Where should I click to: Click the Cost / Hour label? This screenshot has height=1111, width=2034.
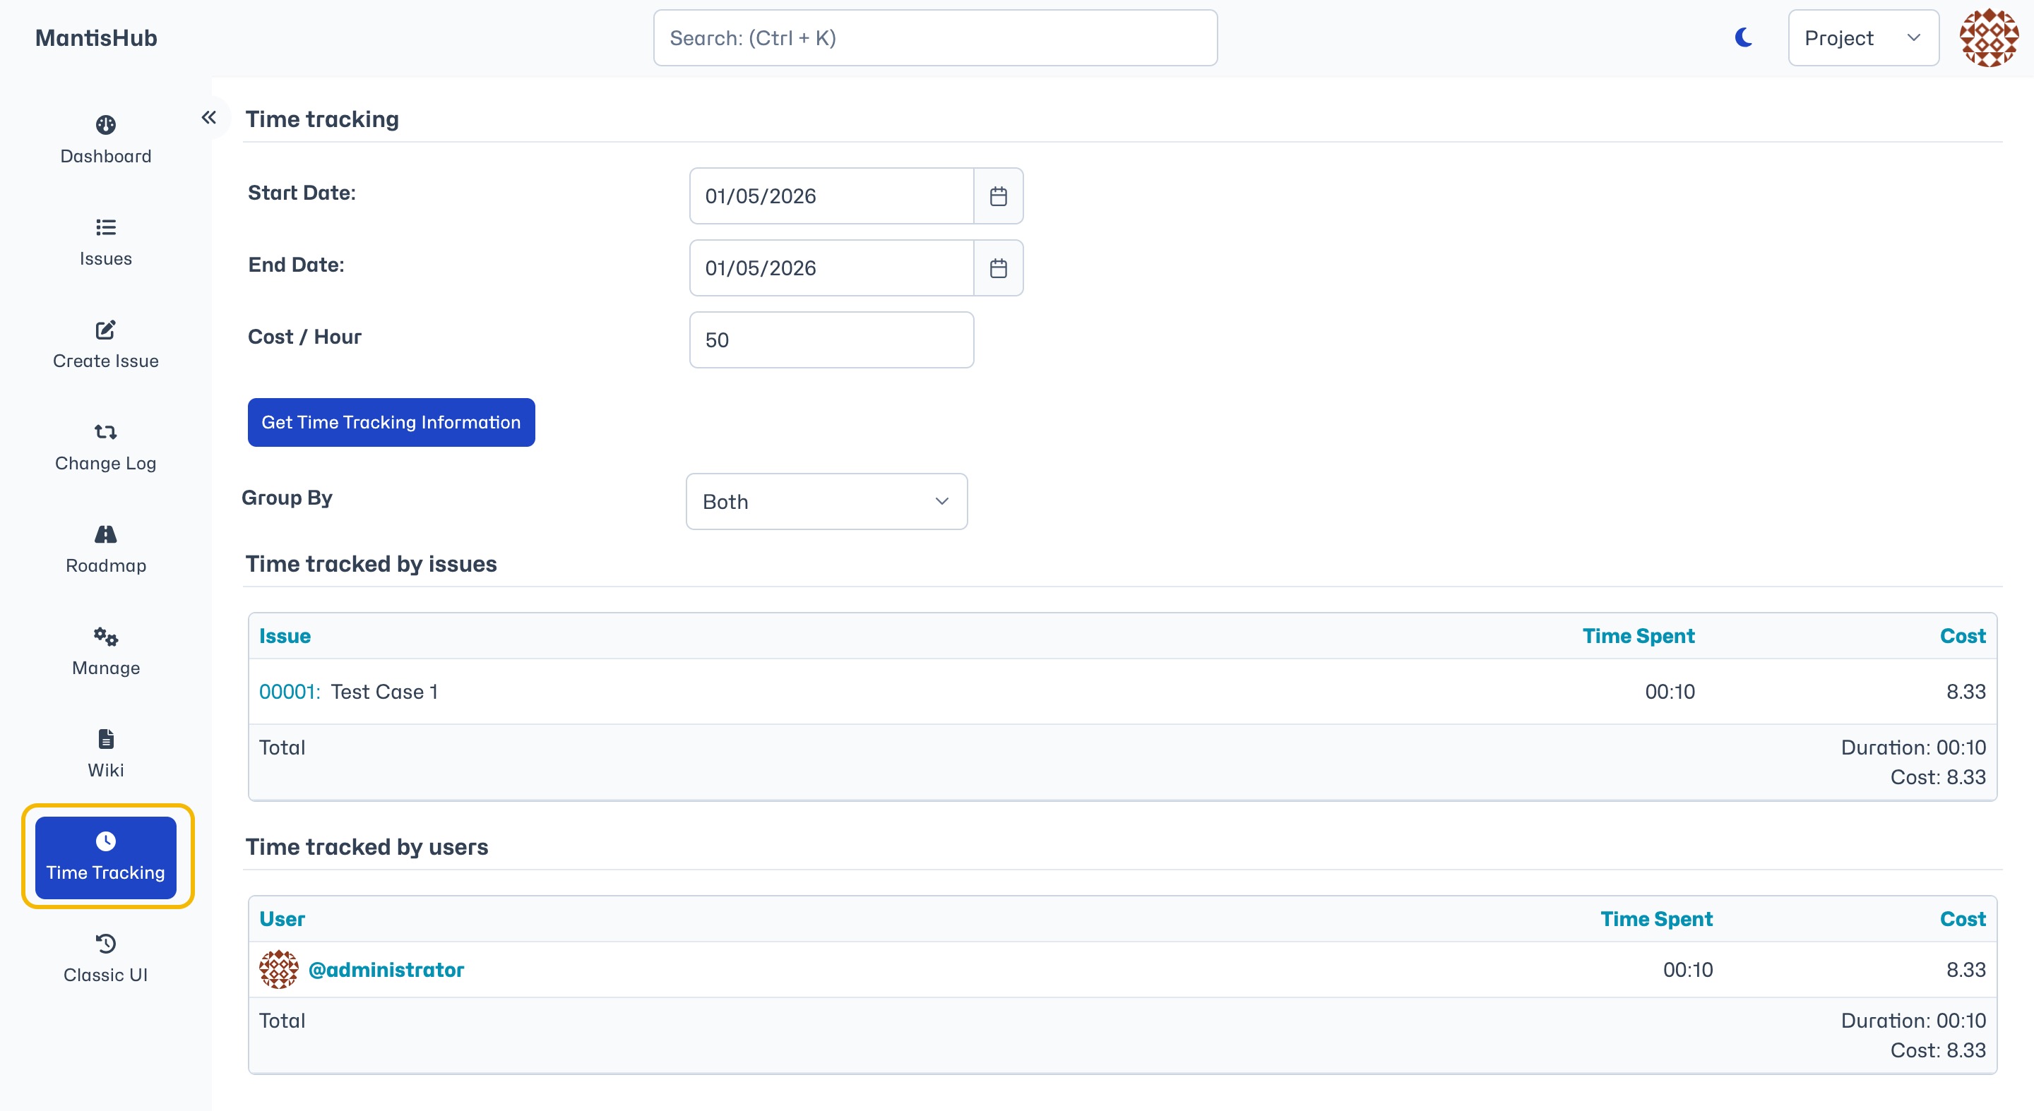tap(305, 336)
